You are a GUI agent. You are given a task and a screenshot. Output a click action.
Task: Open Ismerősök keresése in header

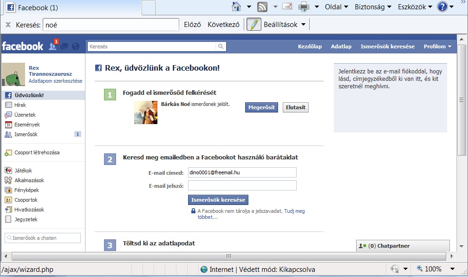387,46
